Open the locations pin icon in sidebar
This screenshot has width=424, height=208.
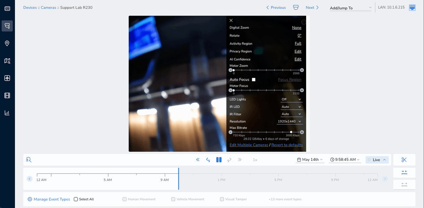tap(8, 44)
